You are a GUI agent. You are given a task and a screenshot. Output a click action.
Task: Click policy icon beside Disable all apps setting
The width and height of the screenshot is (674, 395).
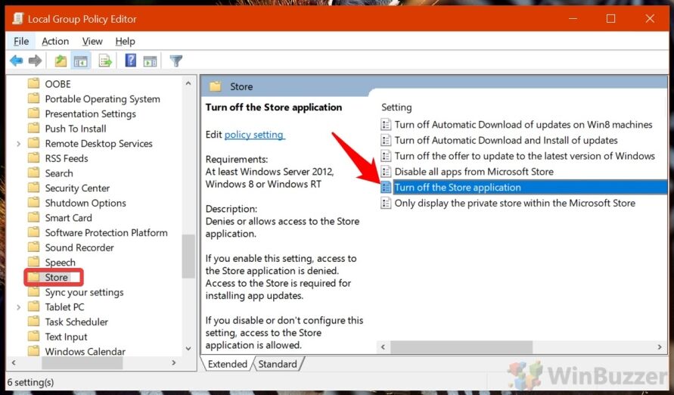386,172
